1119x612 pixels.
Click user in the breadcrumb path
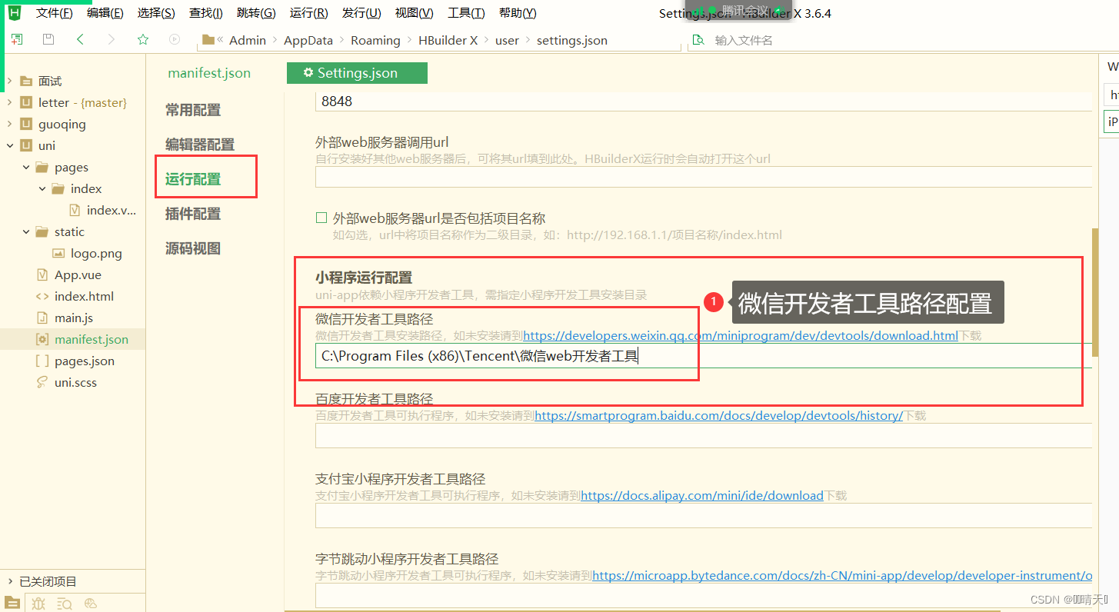507,40
